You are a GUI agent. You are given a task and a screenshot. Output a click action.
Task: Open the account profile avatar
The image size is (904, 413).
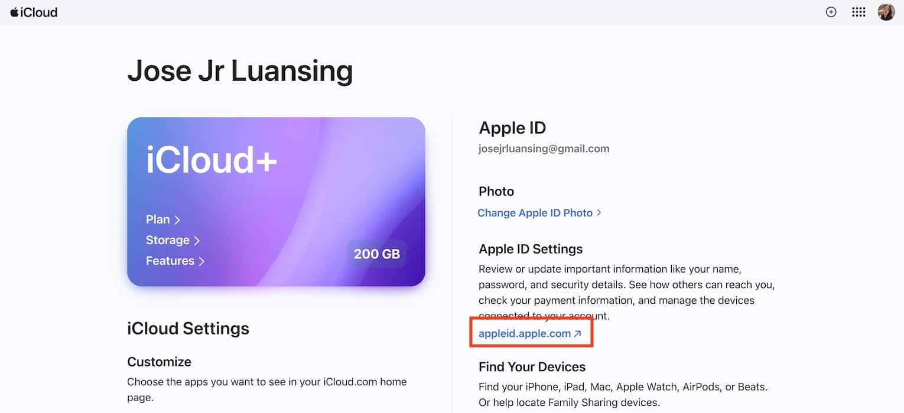[886, 12]
